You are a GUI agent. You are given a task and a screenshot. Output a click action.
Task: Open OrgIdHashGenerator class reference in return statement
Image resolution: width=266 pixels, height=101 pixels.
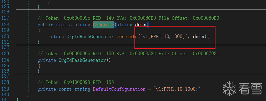pos(90,37)
